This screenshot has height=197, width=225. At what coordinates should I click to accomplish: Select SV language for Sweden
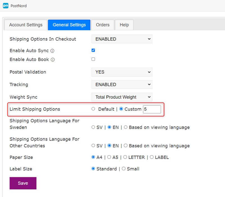93,127
